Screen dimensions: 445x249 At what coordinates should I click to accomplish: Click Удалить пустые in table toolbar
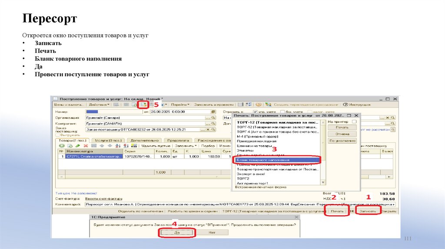point(156,146)
